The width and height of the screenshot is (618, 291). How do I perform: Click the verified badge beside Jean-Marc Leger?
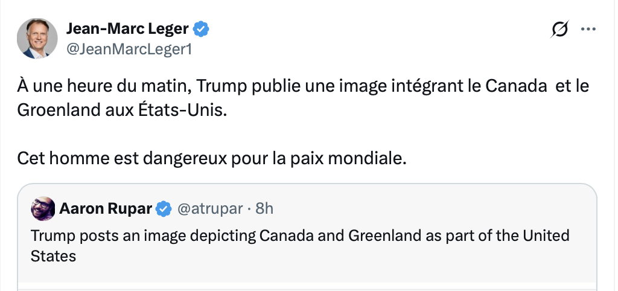click(x=202, y=28)
